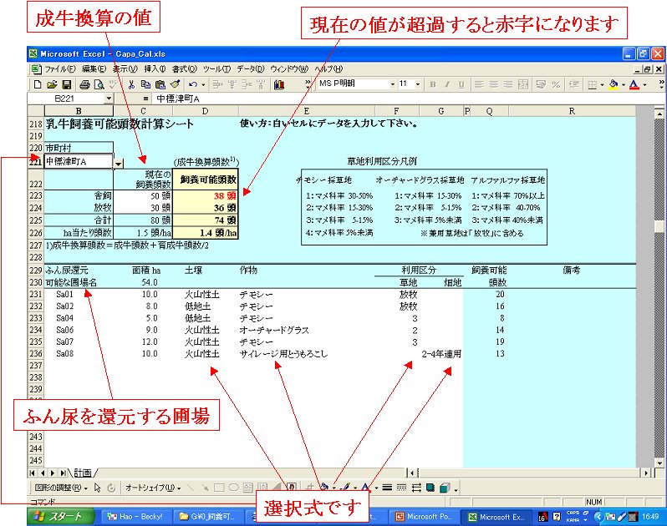Click the Print icon

click(x=84, y=84)
